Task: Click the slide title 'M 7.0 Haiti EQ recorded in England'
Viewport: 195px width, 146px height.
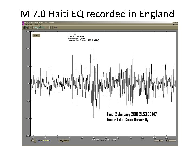Action: point(97,14)
